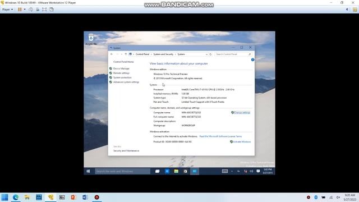This screenshot has height=202, width=359.
Task: Refresh the System control panel page
Action: 211,54
